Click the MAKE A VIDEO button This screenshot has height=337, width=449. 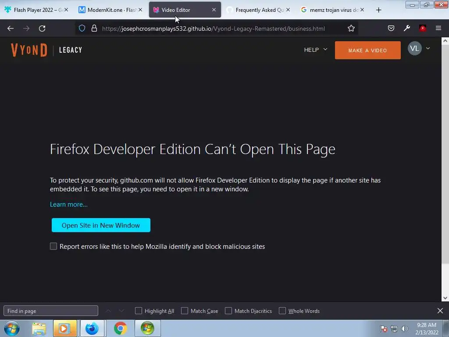coord(368,50)
